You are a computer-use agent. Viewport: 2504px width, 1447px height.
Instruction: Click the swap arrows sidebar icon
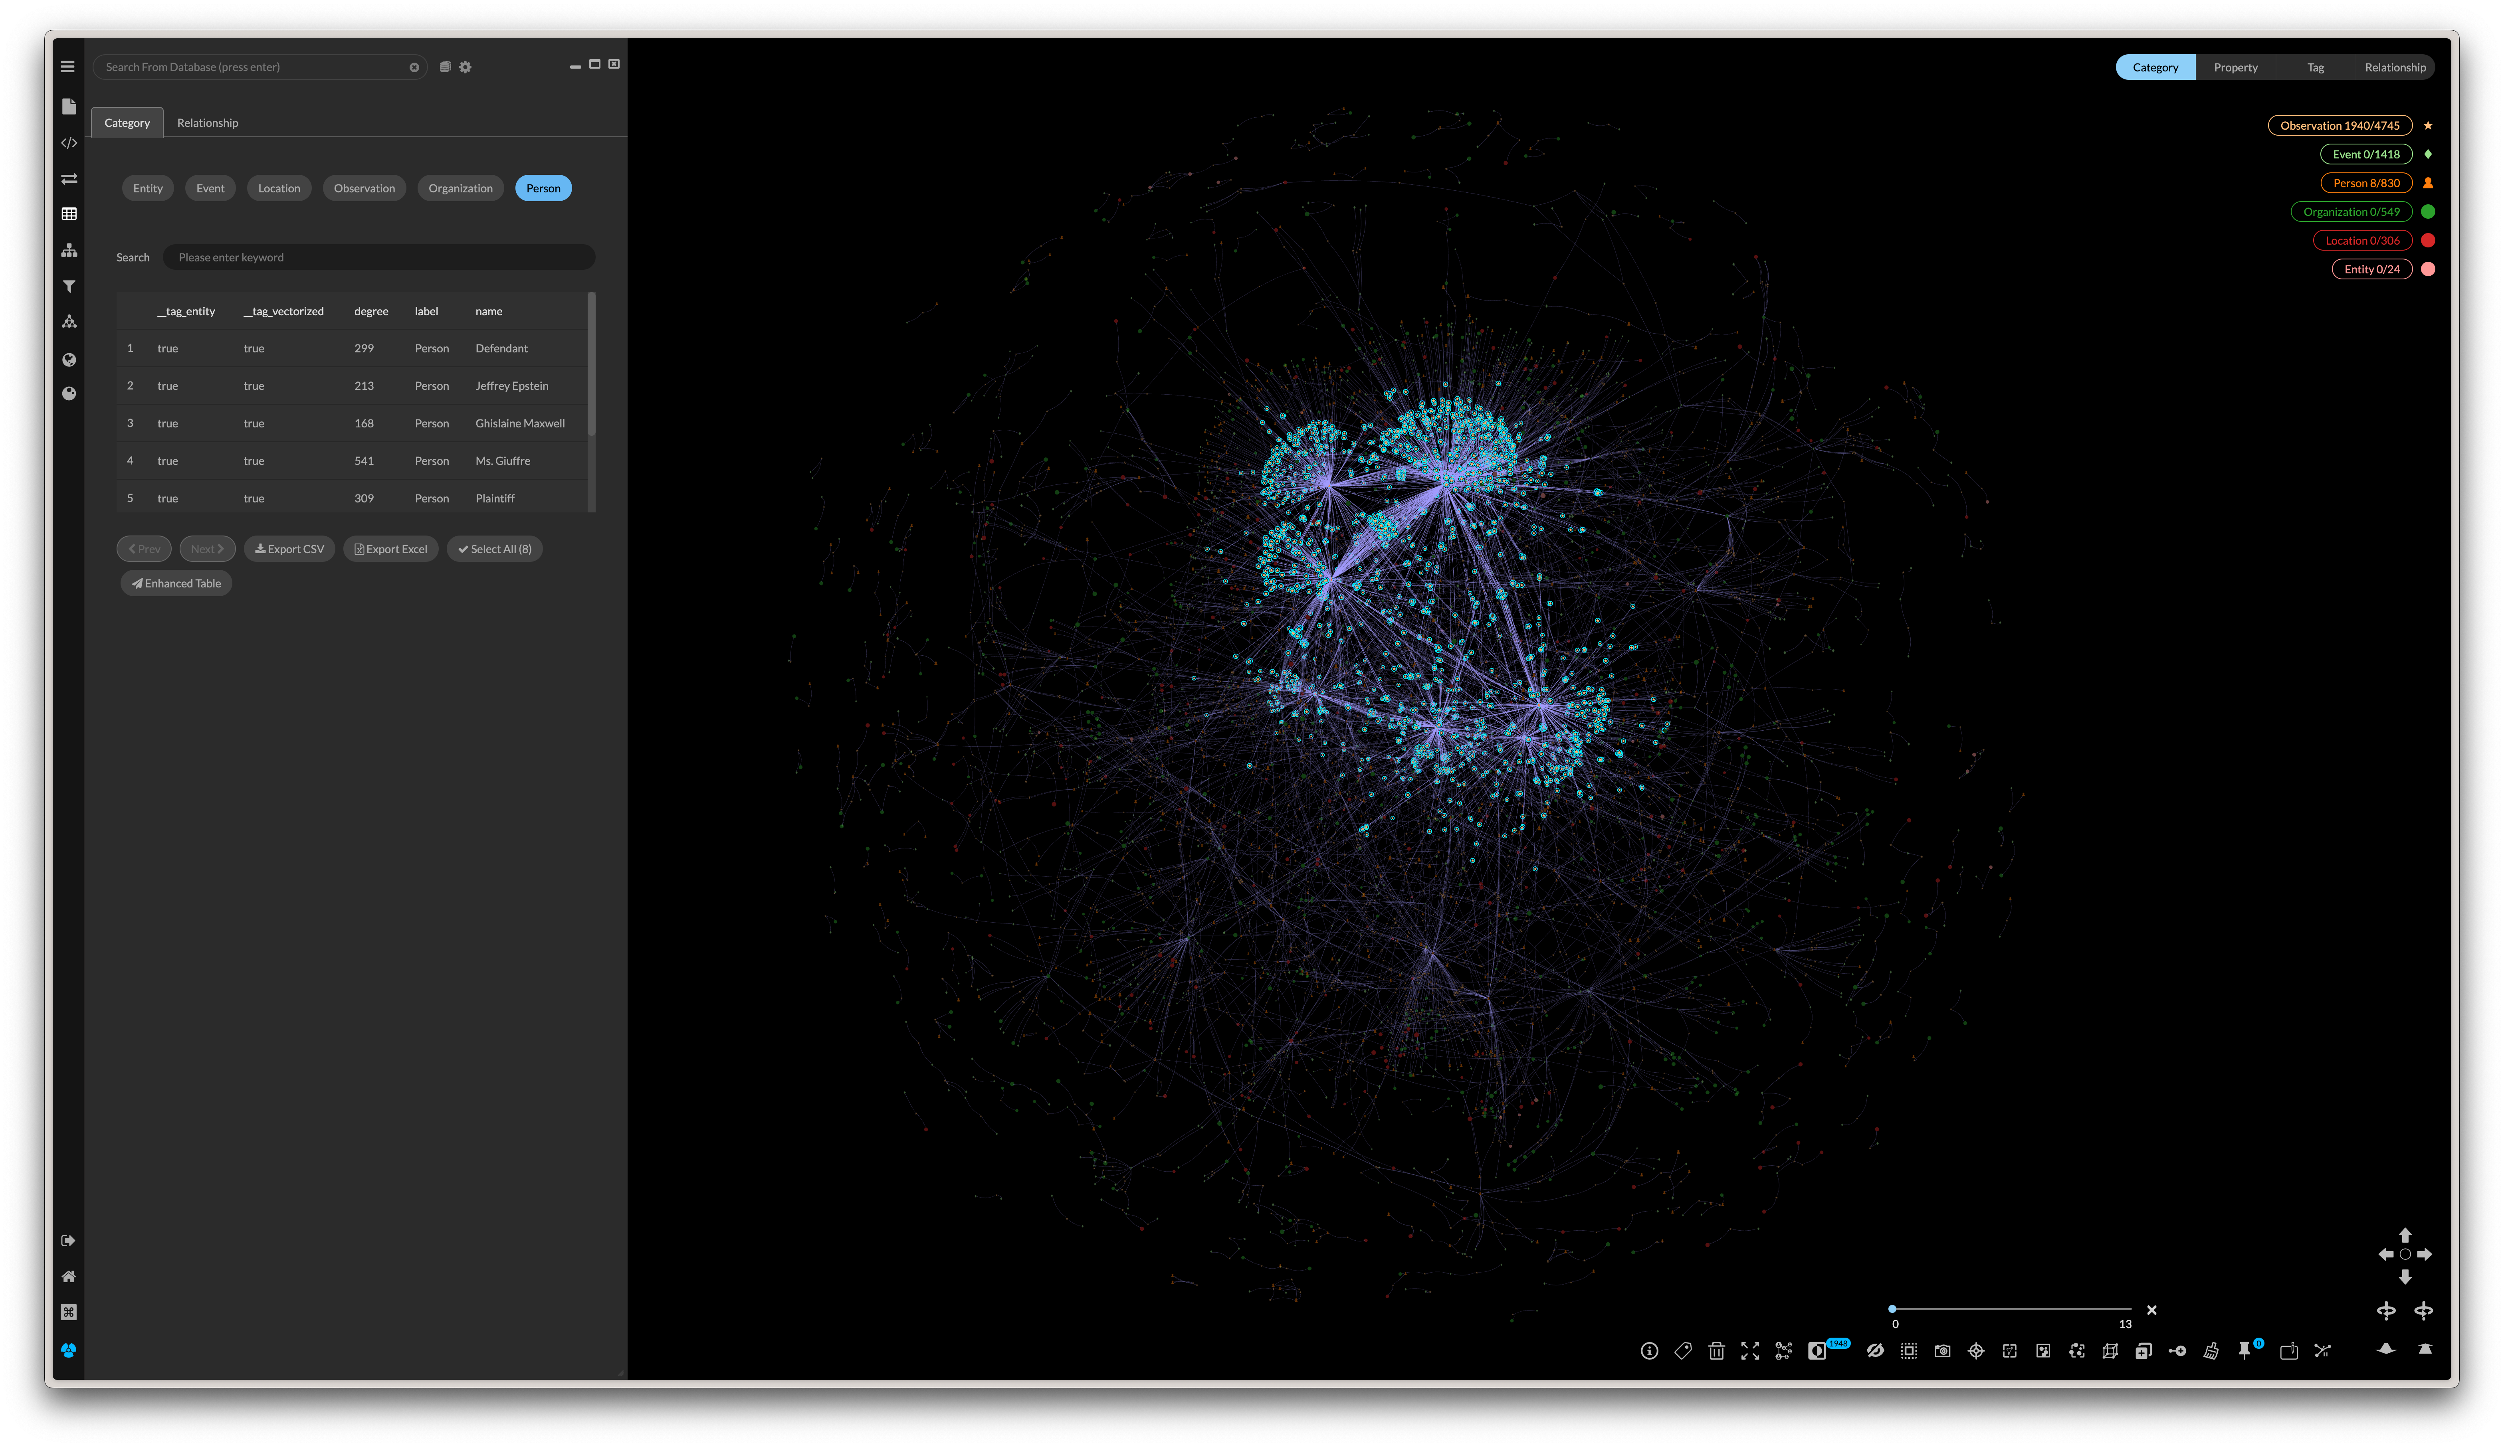[x=69, y=179]
